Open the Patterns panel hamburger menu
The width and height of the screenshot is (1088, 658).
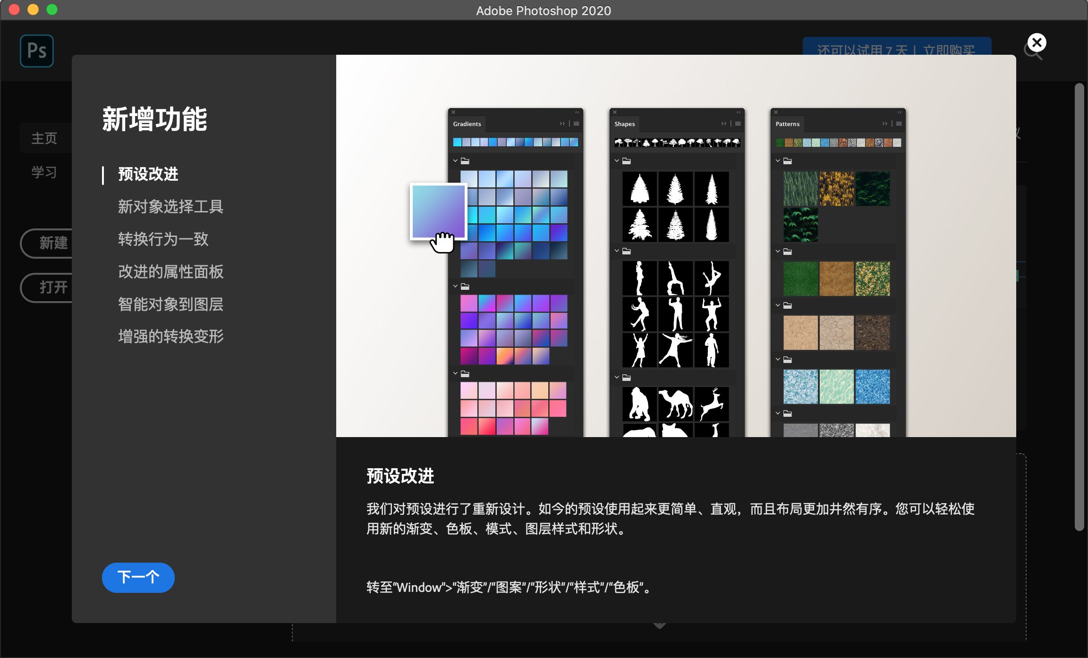tap(899, 124)
